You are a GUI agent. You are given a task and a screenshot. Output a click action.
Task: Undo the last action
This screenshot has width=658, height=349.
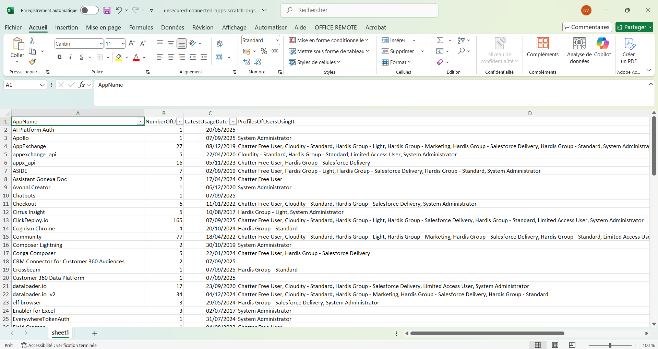pos(119,10)
